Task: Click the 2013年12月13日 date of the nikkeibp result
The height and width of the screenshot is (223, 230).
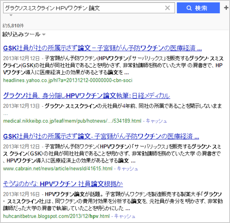Action: click(x=21, y=106)
